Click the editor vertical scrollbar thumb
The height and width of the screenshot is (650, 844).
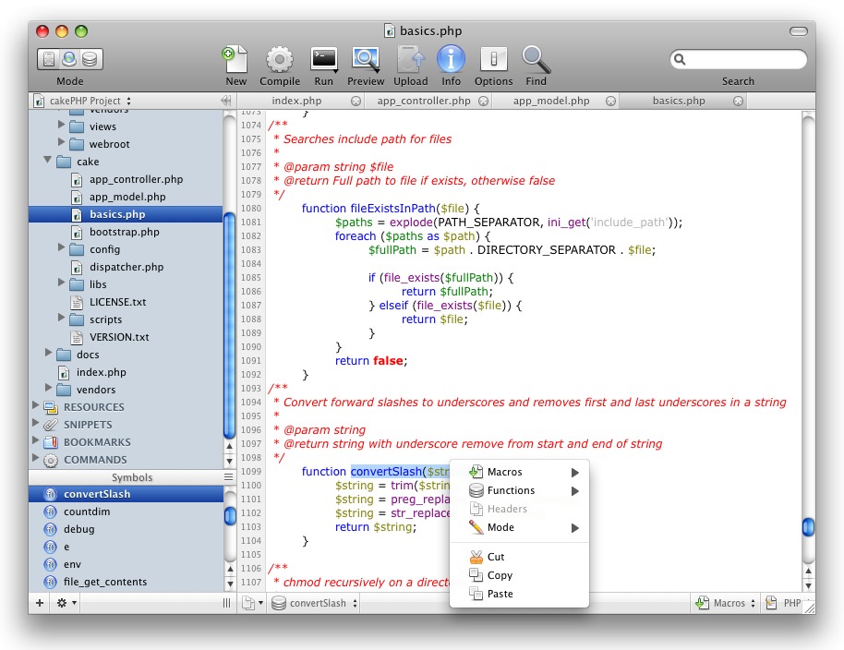pos(808,527)
